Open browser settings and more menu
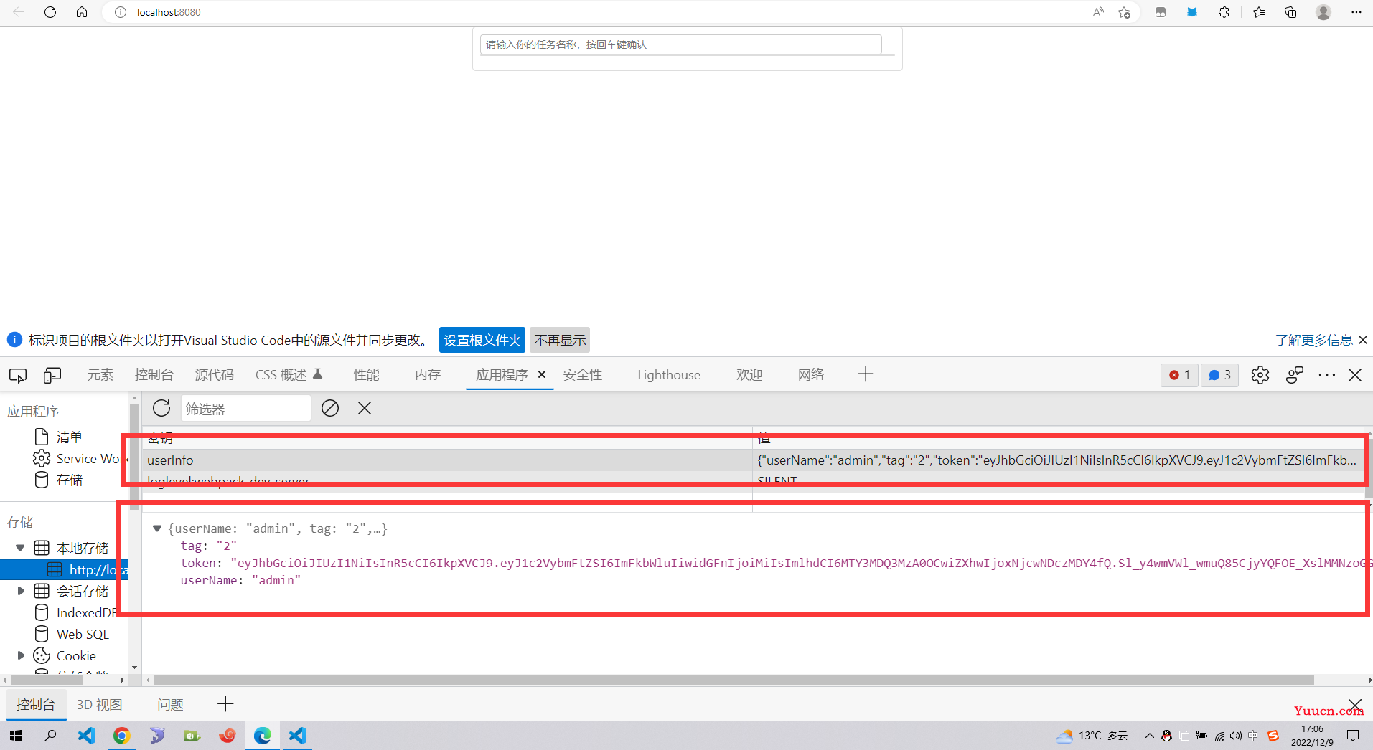The width and height of the screenshot is (1373, 750). click(1356, 12)
